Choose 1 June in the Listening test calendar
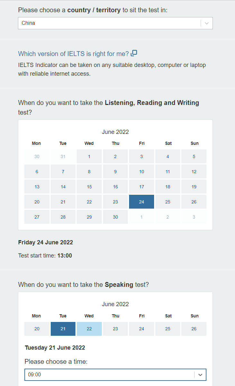235x386 pixels. (89, 156)
